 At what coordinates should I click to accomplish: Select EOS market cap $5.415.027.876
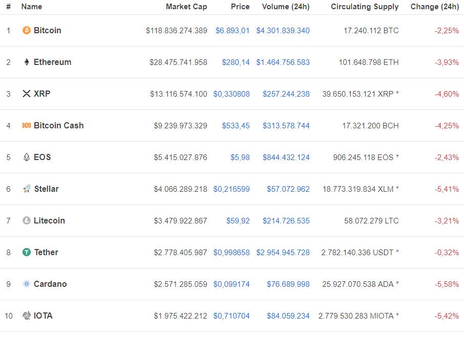tap(180, 157)
